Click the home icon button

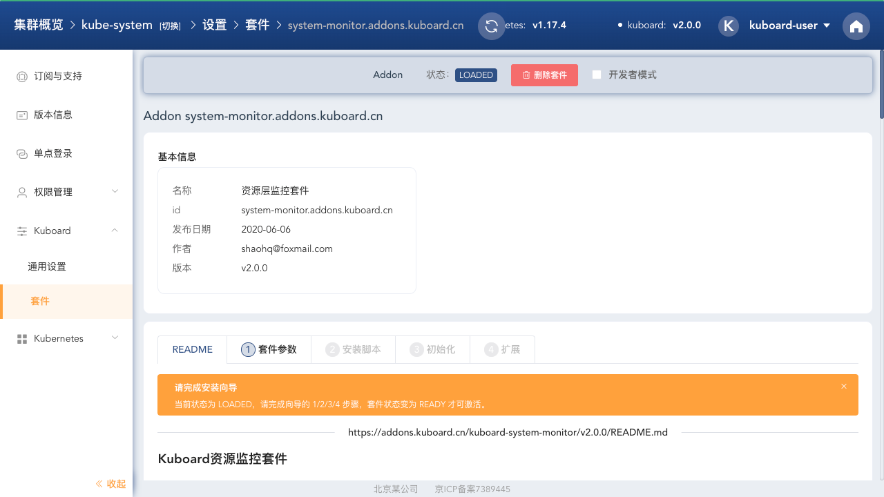coord(856,26)
